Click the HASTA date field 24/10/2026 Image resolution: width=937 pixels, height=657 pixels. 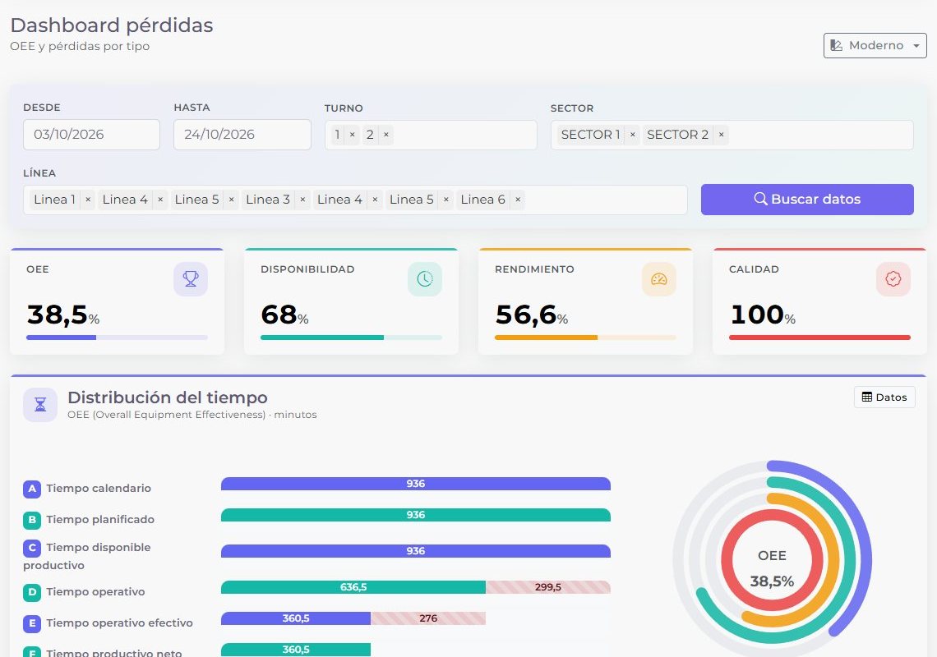[x=242, y=135]
